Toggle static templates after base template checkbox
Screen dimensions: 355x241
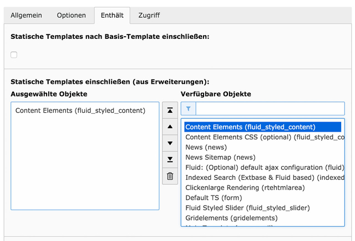14,54
